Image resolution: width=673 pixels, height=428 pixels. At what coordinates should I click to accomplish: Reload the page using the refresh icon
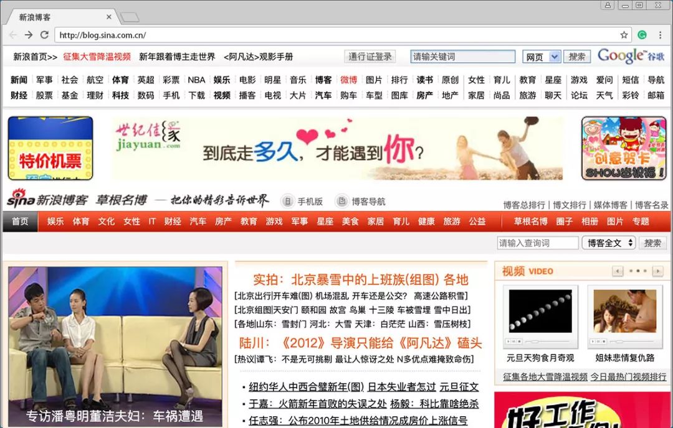[x=45, y=35]
